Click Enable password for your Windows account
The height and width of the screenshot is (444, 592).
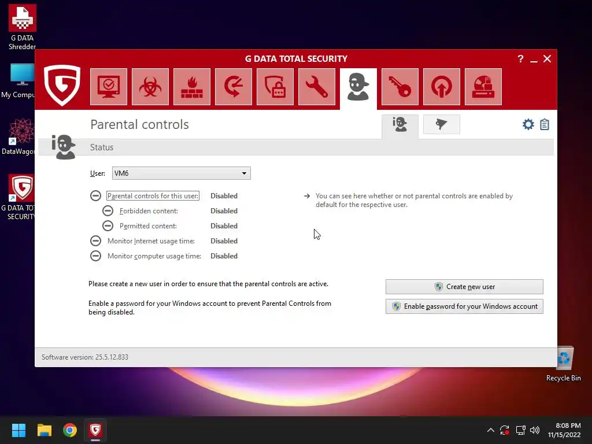pyautogui.click(x=464, y=306)
